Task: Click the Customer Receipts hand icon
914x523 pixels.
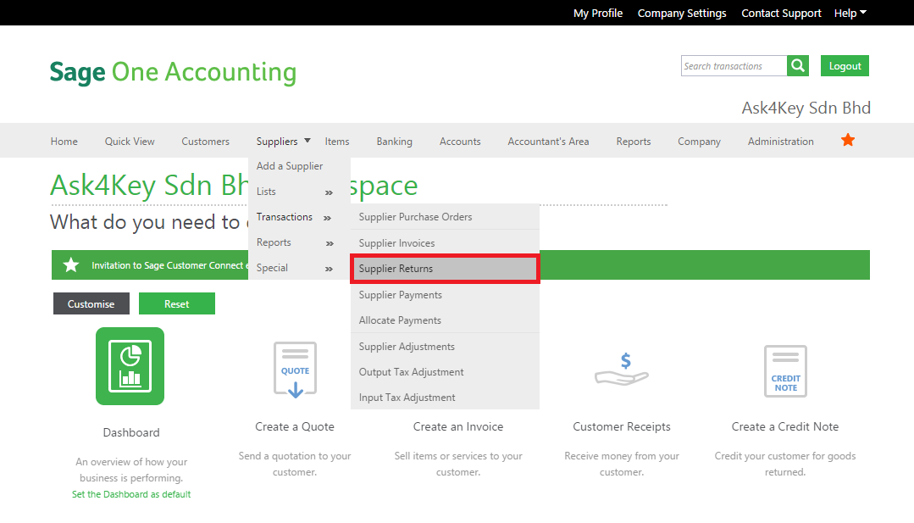Action: pyautogui.click(x=622, y=369)
